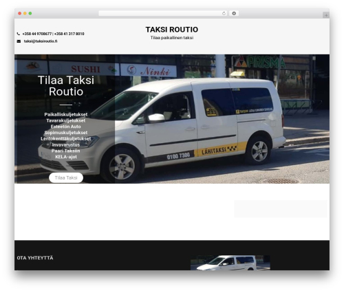Minimize window with yellow traffic-light button
The width and height of the screenshot is (344, 291).
[x=25, y=14]
